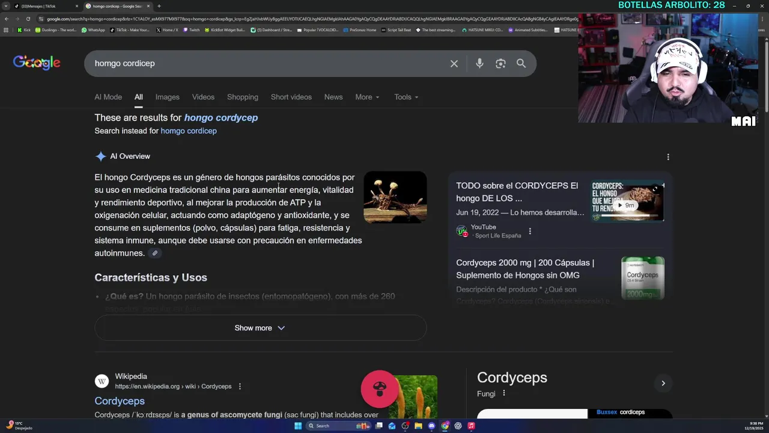Play the Cordyceps YouTube video thumbnail
This screenshot has width=769, height=433.
(x=628, y=201)
